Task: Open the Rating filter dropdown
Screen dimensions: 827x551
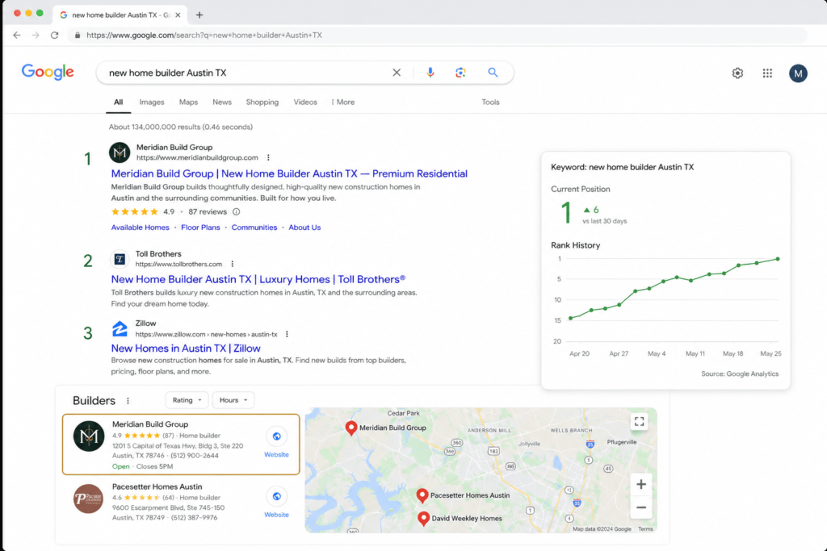Action: point(187,400)
